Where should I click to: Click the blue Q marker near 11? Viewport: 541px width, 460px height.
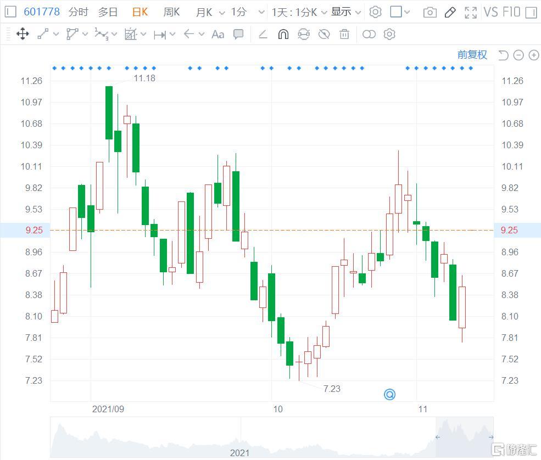pos(389,394)
